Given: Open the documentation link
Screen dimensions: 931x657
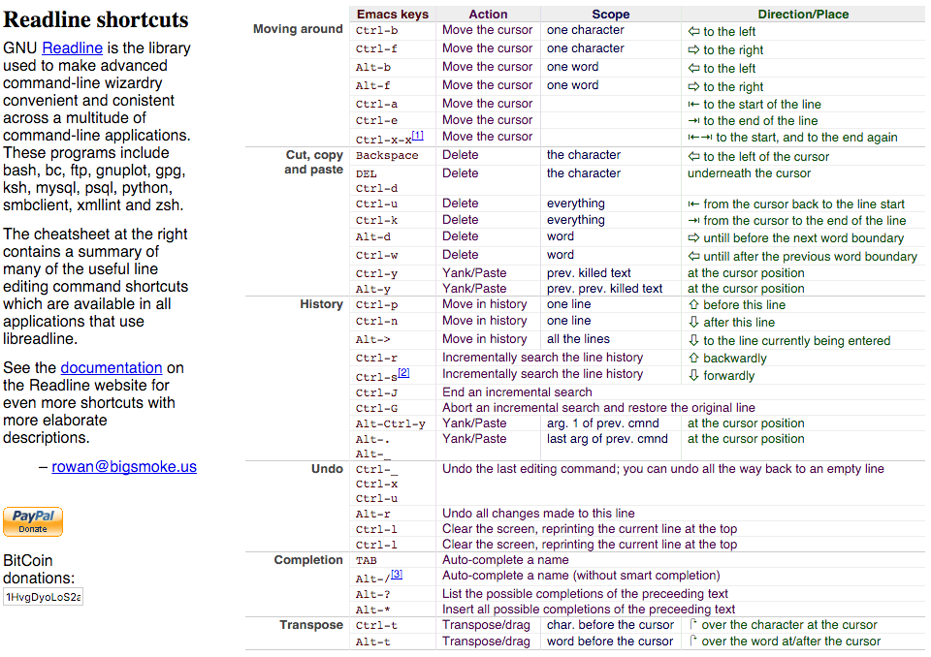Looking at the screenshot, I should (x=111, y=368).
